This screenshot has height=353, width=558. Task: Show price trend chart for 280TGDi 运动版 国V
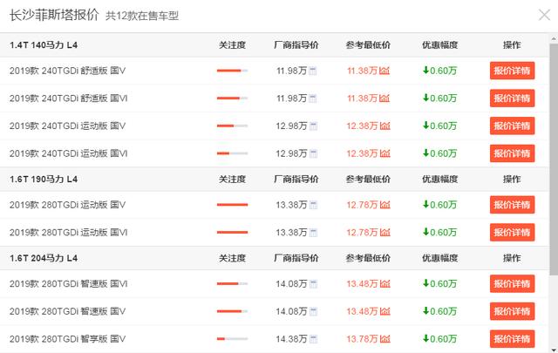click(x=385, y=205)
